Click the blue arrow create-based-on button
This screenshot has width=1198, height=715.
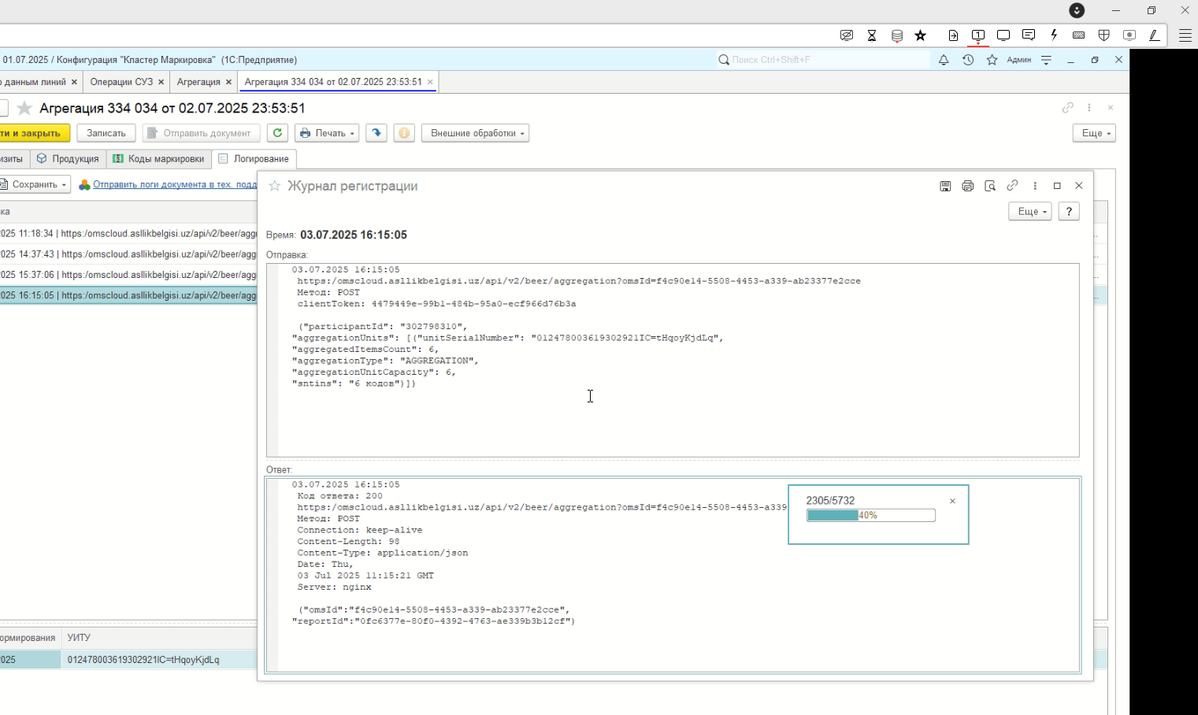[x=376, y=133]
